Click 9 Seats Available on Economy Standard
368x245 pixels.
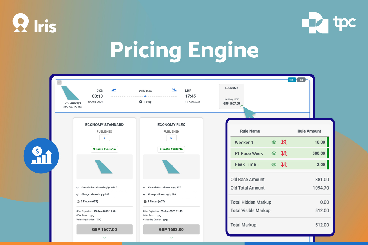[104, 149]
